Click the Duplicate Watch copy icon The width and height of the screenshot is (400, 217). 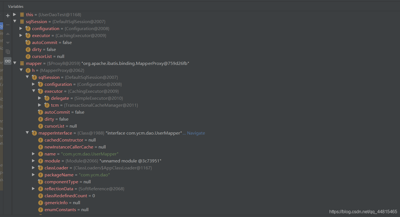tap(8, 52)
